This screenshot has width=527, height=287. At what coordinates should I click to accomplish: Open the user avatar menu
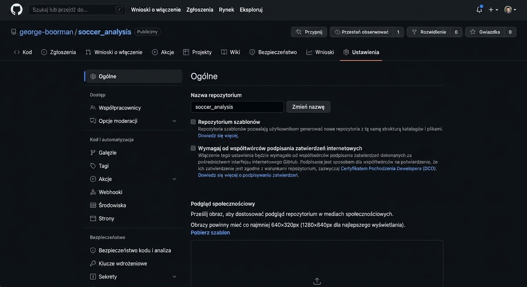pos(510,9)
